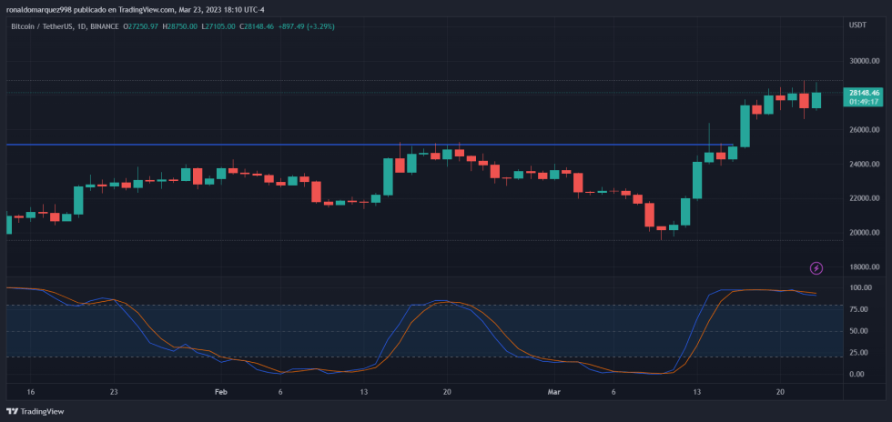Click the purple lightning bolt icon
Viewport: 892px width, 422px height.
click(816, 267)
